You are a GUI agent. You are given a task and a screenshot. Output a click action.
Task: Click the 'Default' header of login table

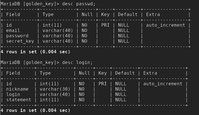[125, 73]
